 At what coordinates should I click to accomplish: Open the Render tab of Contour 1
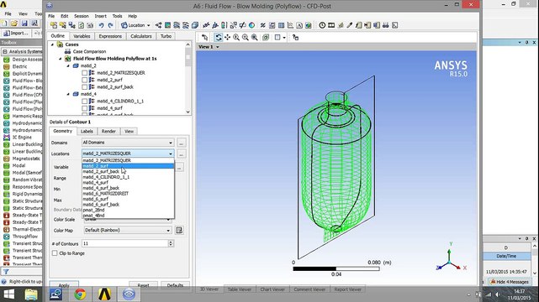(108, 132)
